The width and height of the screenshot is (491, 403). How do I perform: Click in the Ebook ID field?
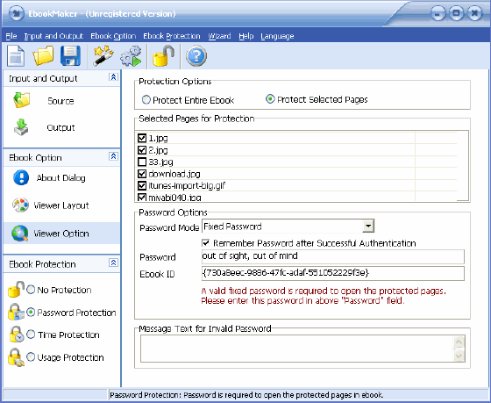point(333,273)
